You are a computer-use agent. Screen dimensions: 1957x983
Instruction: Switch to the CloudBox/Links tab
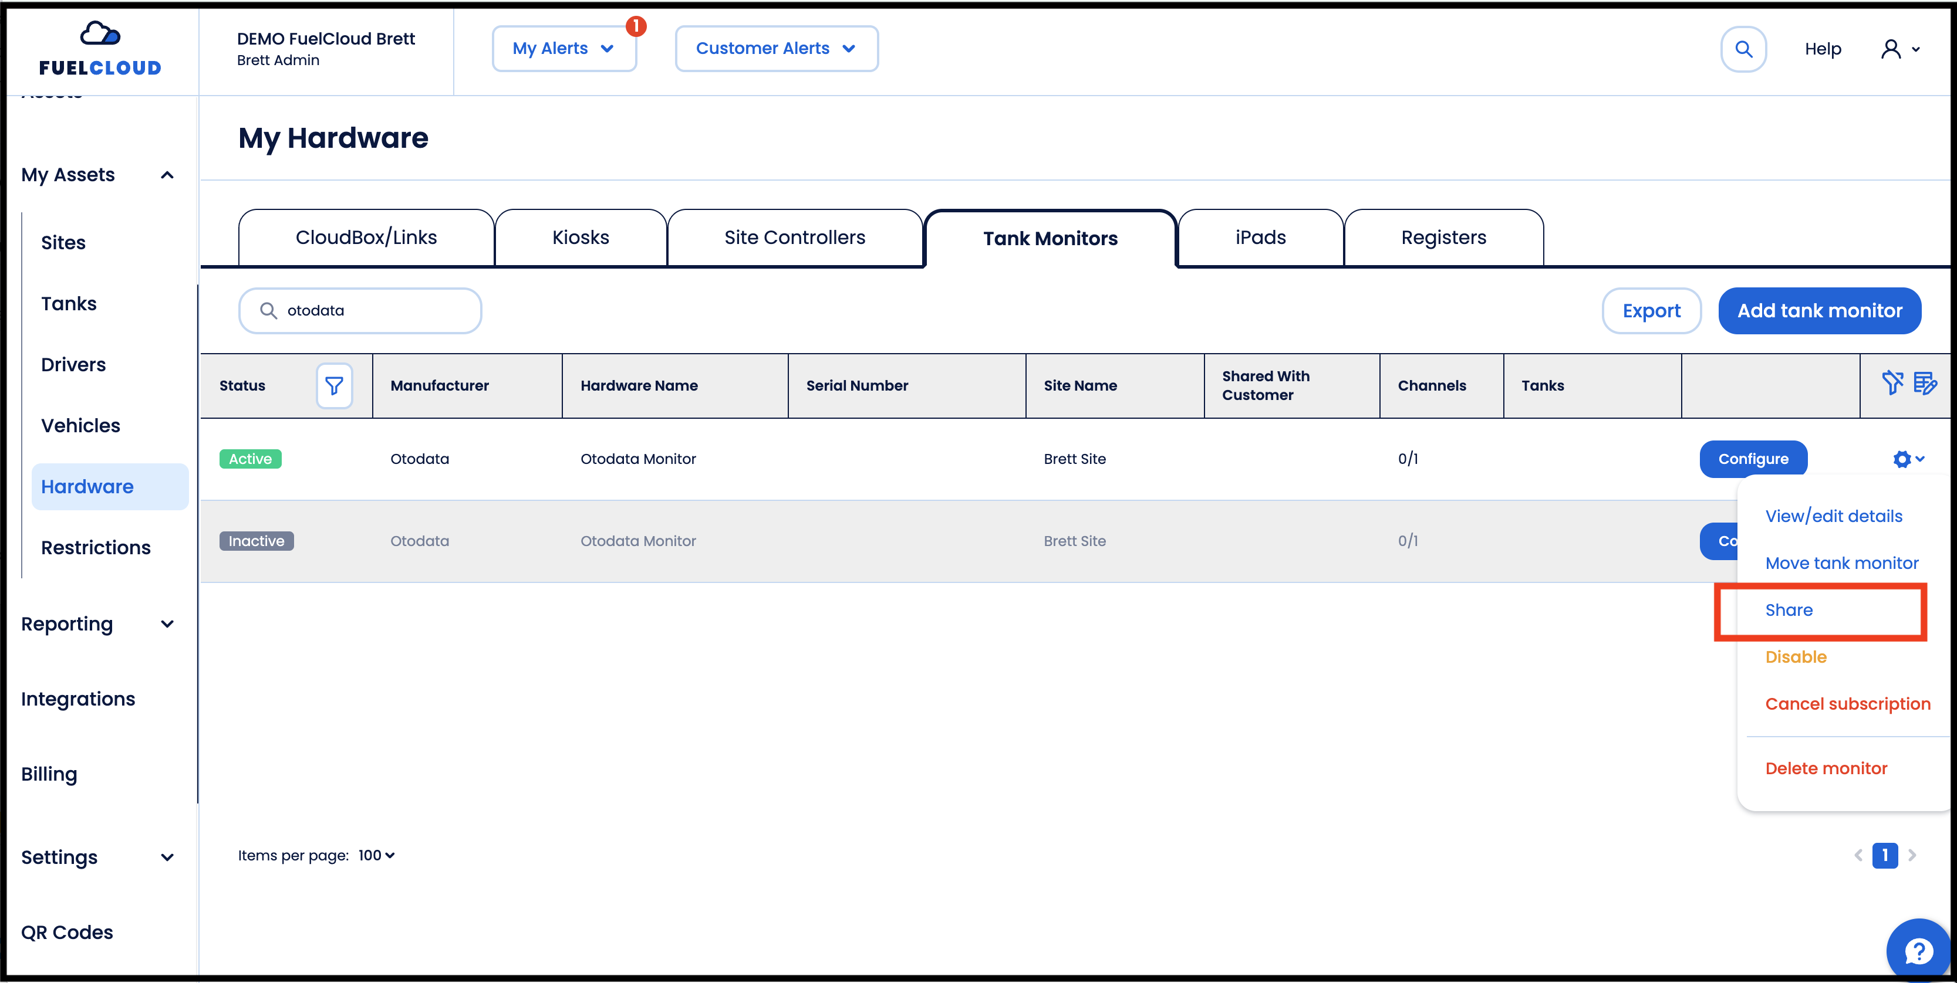coord(366,238)
